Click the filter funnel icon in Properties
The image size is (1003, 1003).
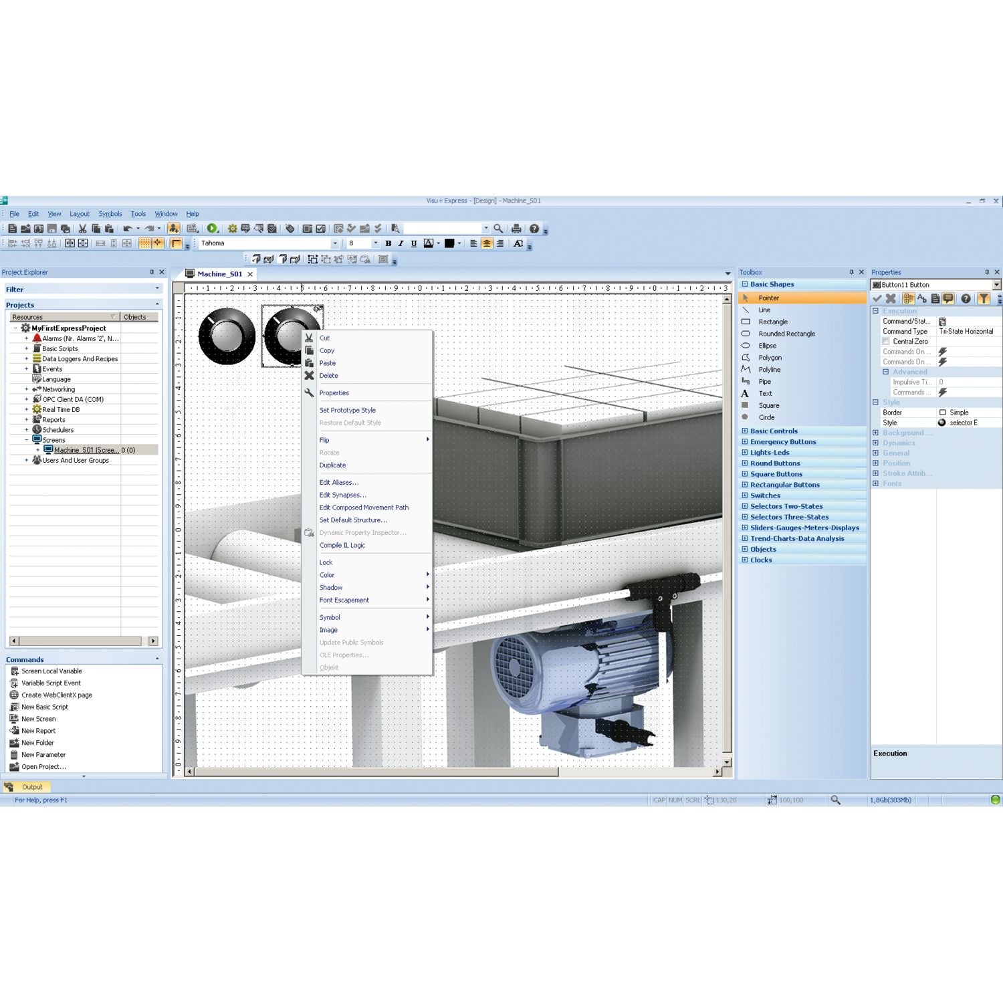(x=984, y=299)
